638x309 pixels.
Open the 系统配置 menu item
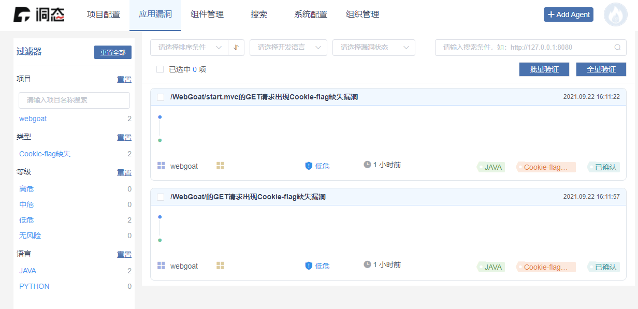point(311,14)
